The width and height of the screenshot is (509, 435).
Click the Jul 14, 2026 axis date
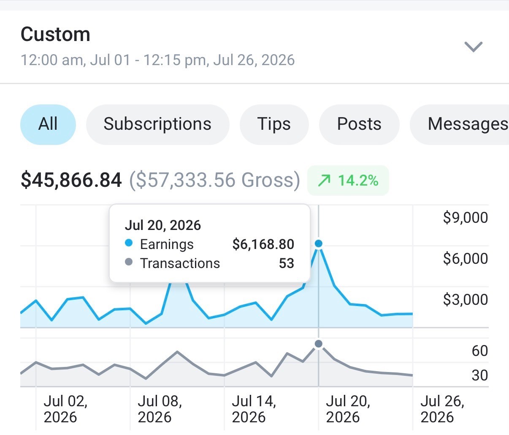tap(254, 409)
